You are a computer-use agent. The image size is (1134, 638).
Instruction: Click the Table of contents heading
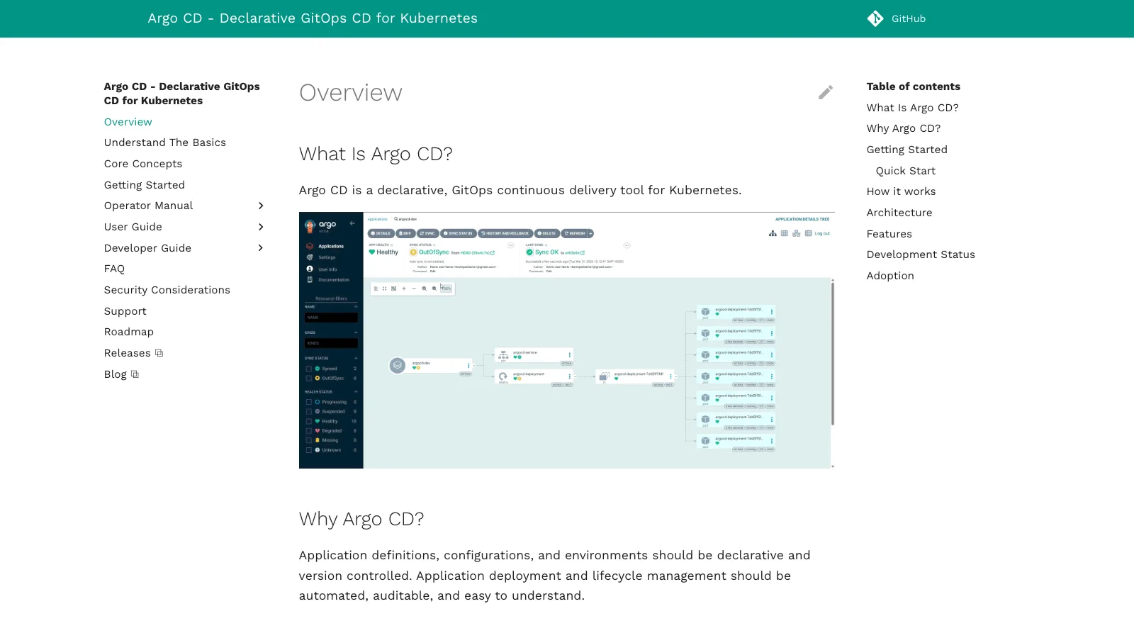point(914,86)
